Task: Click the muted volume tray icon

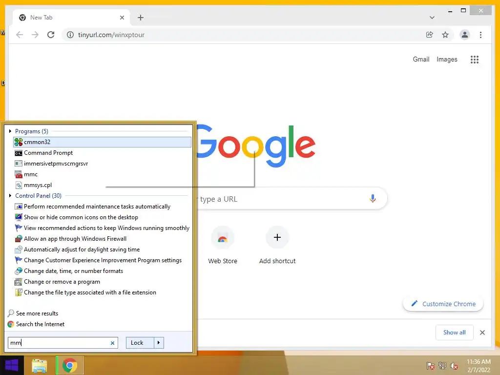Action: coord(454,366)
